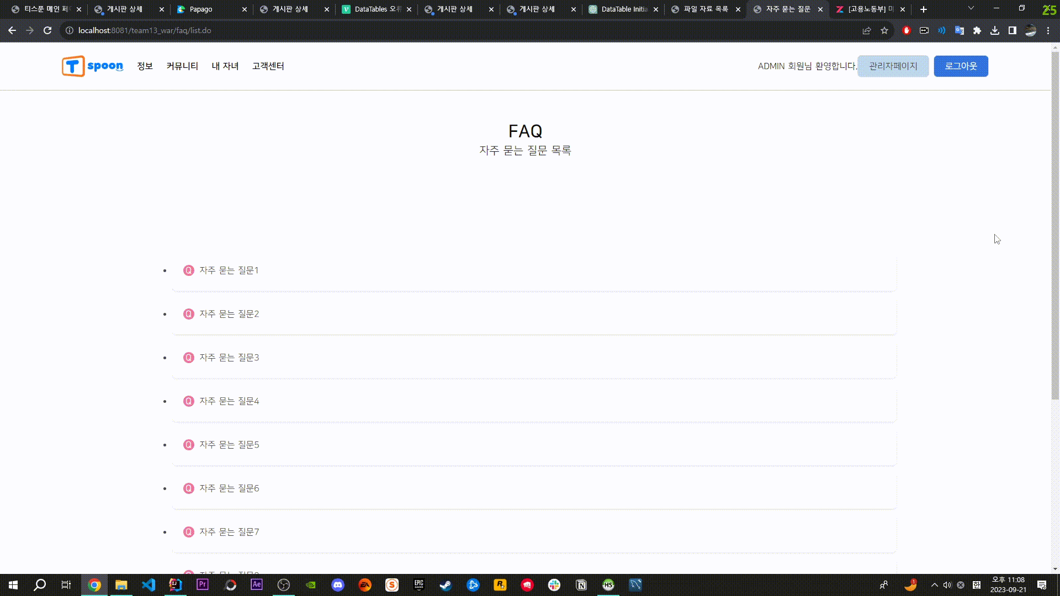
Task: Open the 고객센터 menu
Action: [x=268, y=66]
